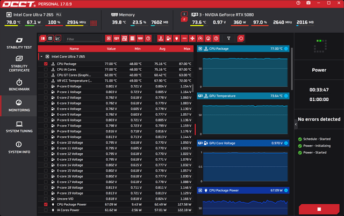Sort table by Max column header
Viewport: 344px width, 216px height.
pyautogui.click(x=187, y=49)
